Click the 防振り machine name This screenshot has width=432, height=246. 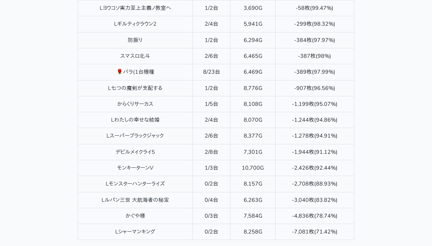pos(135,40)
